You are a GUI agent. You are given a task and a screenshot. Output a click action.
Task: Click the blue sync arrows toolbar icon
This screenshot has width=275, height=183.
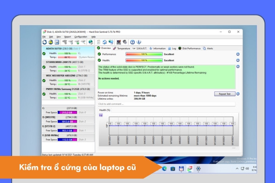click(x=104, y=42)
